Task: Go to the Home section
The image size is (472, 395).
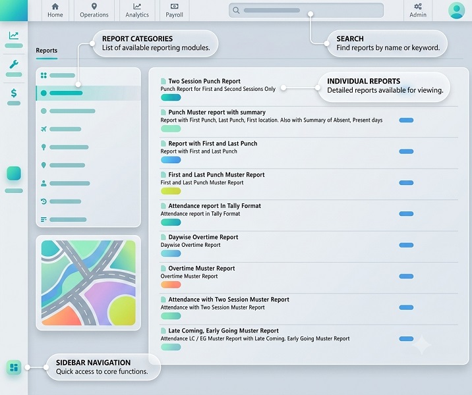Action: tap(55, 11)
